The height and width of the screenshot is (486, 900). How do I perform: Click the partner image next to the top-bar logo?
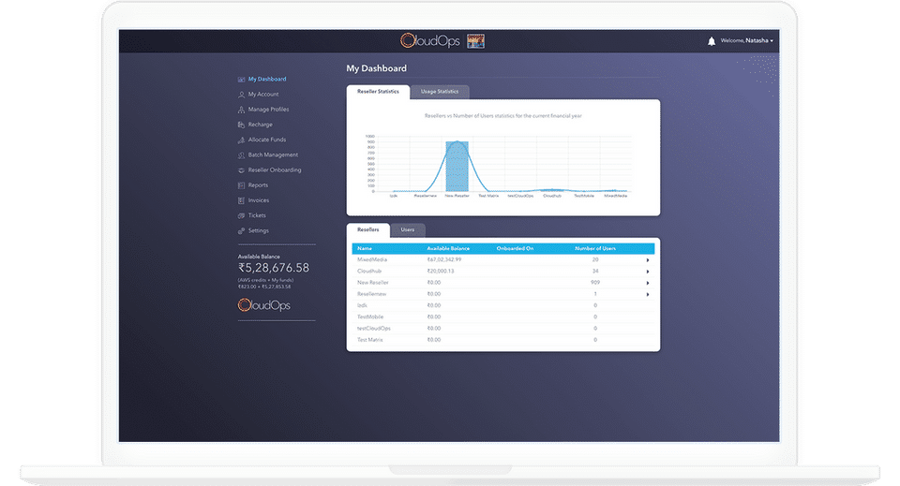[x=476, y=40]
